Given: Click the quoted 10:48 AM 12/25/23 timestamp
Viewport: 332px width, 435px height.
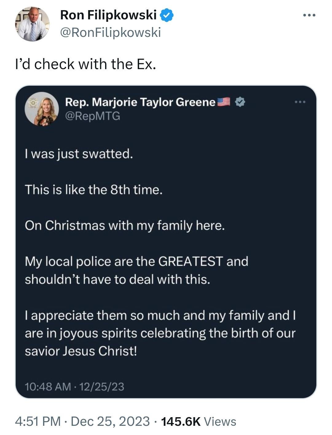Looking at the screenshot, I should point(74,386).
